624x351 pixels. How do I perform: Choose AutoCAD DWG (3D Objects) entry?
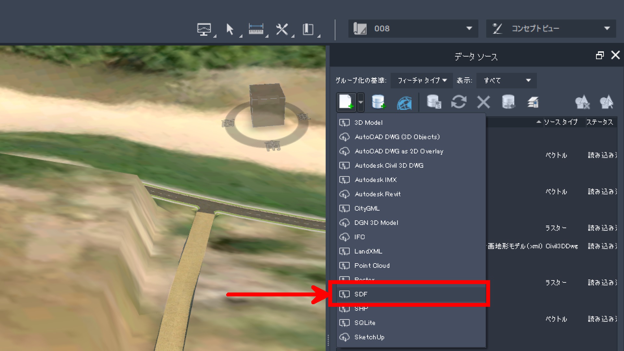411,137
